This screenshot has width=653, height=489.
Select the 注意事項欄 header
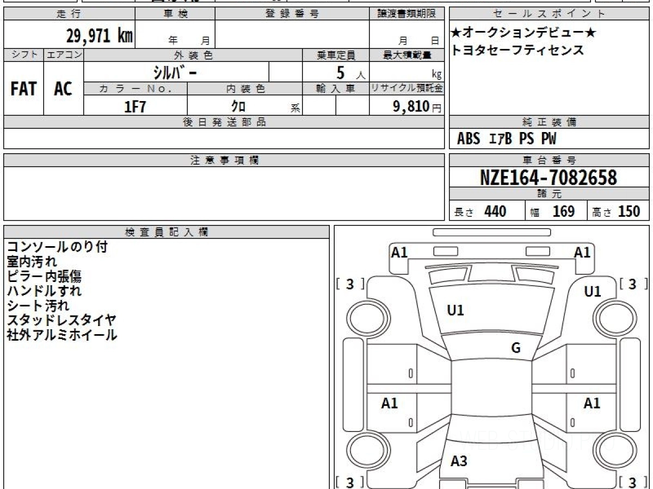[x=224, y=160]
